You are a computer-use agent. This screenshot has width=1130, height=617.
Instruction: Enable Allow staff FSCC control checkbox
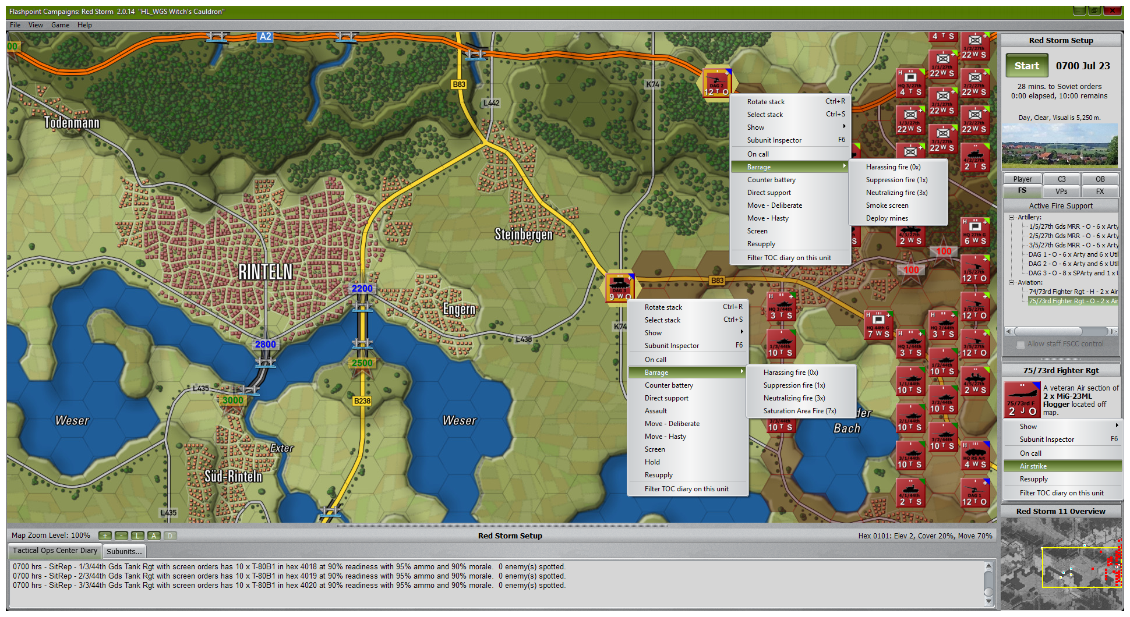(1020, 345)
